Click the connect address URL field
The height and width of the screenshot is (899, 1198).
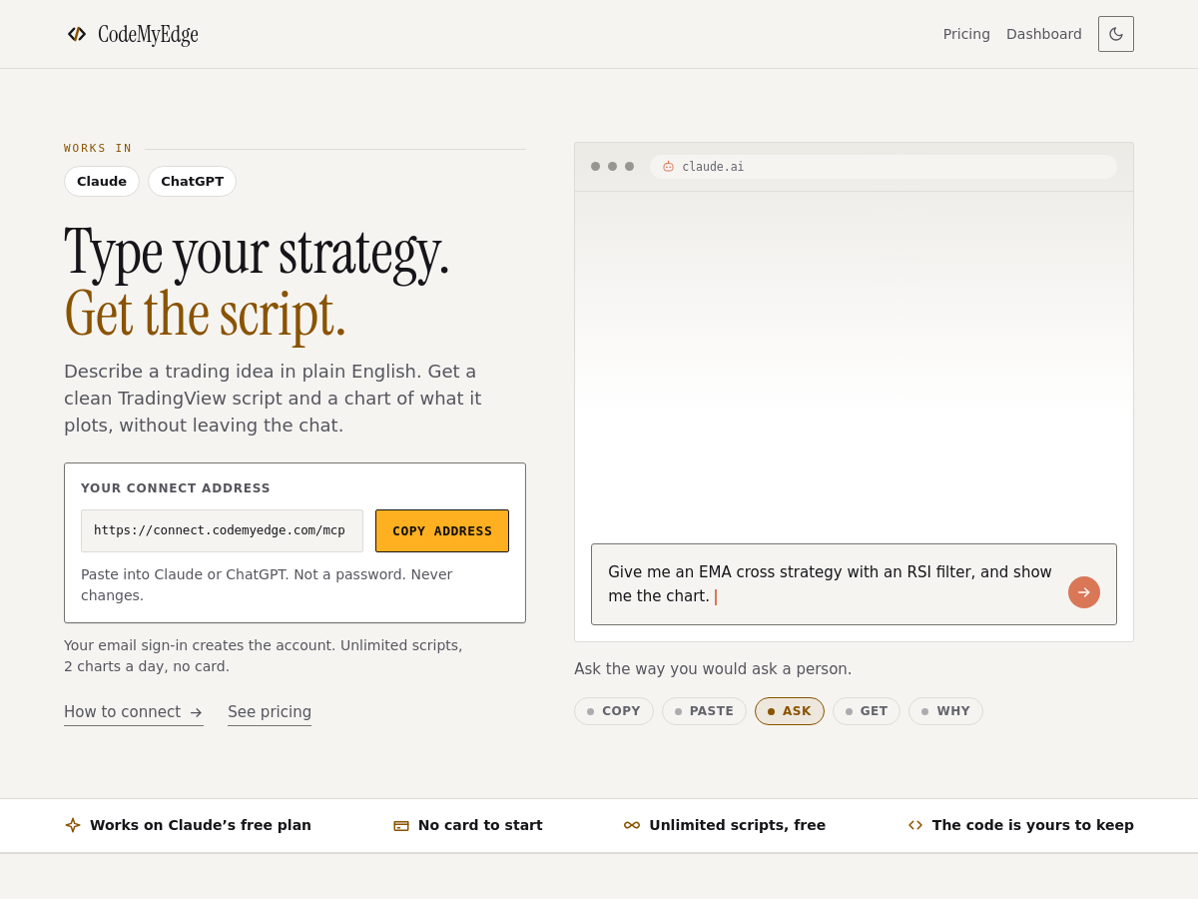point(222,530)
